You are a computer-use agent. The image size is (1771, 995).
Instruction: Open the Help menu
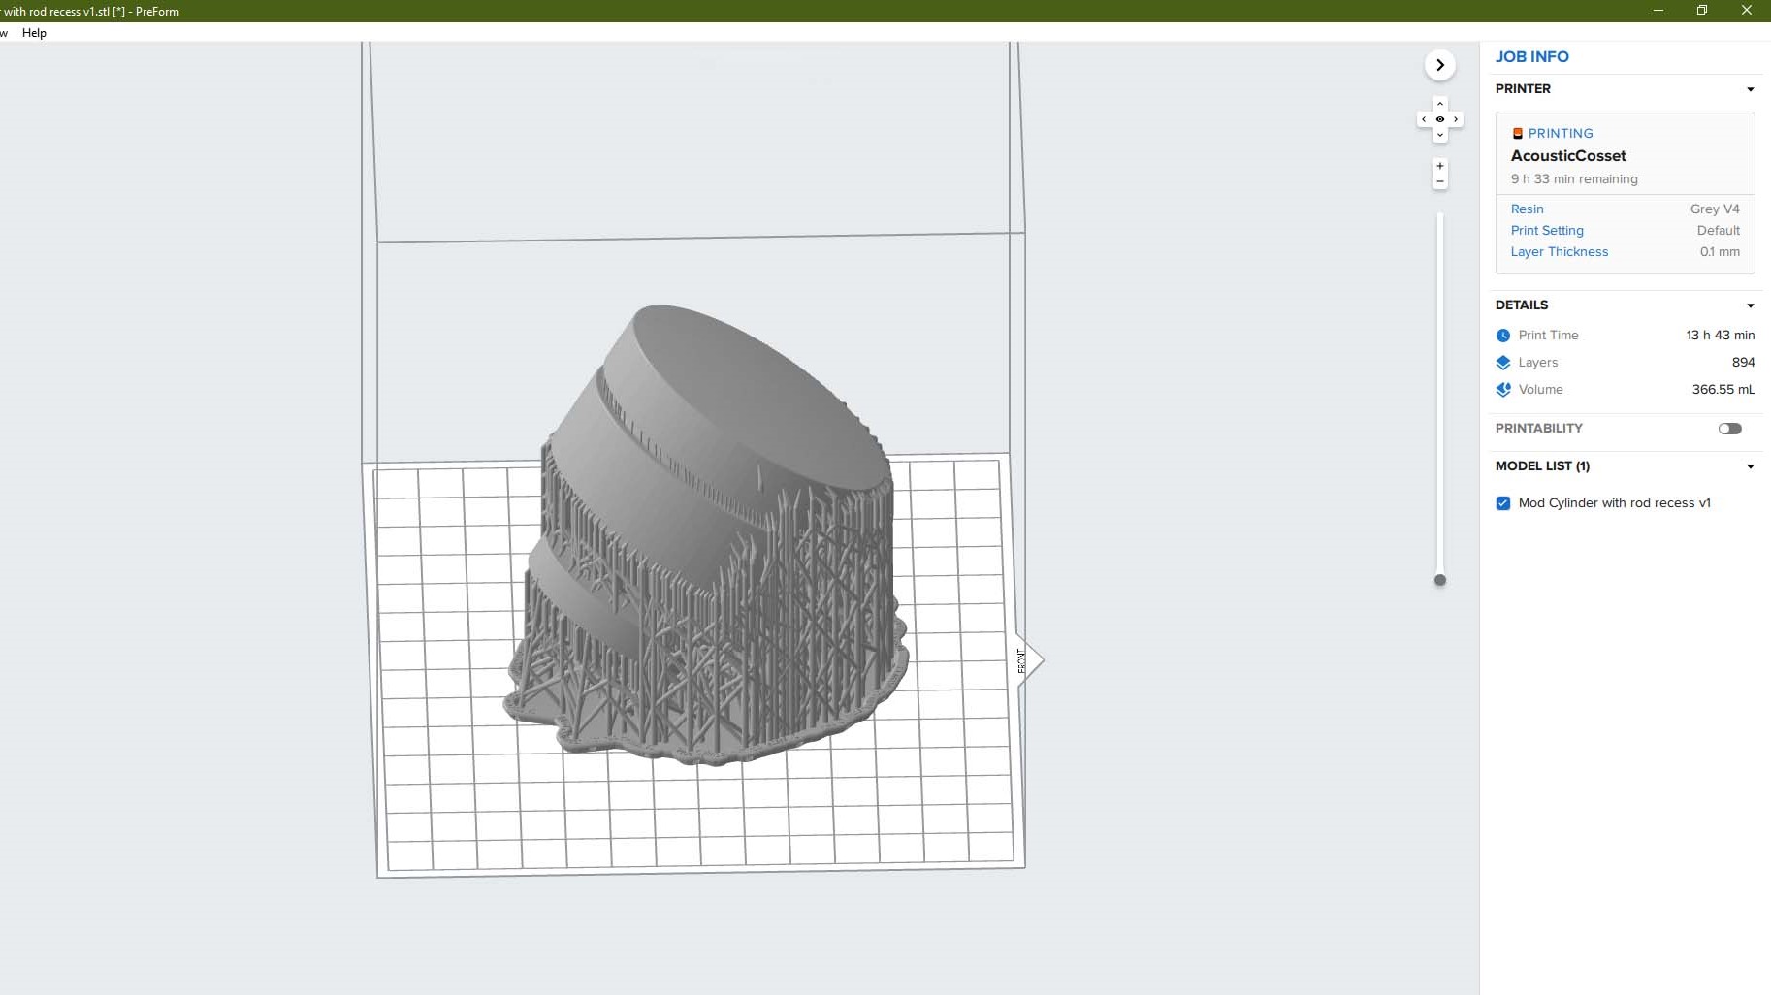[x=34, y=32]
